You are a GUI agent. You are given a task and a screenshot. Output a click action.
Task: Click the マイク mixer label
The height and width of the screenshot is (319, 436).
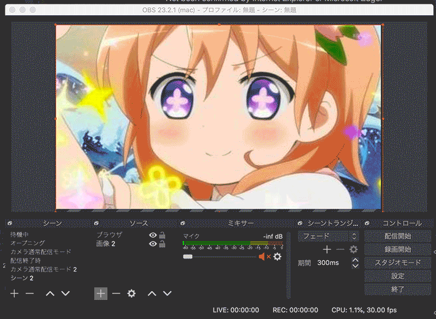click(191, 236)
